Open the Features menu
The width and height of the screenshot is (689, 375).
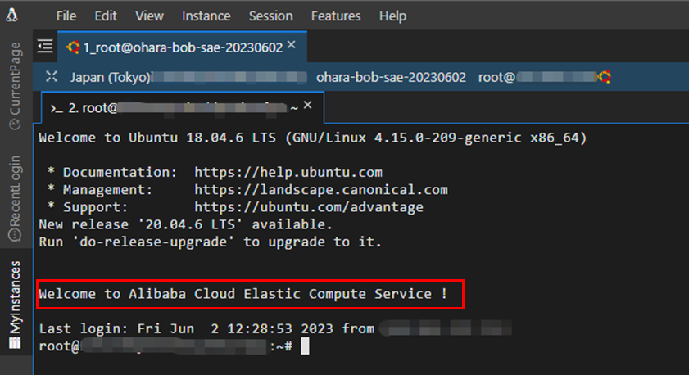(336, 16)
